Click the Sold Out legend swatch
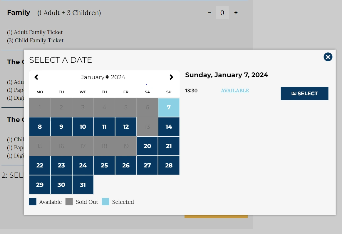The image size is (342, 234). [x=69, y=202]
